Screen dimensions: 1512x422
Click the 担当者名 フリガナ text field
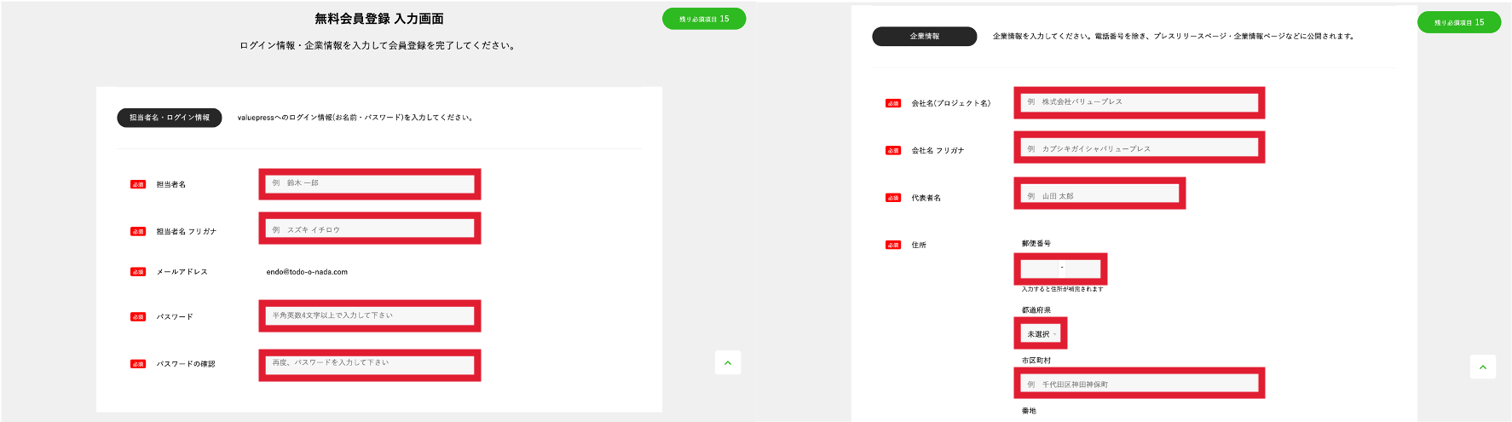tap(369, 229)
